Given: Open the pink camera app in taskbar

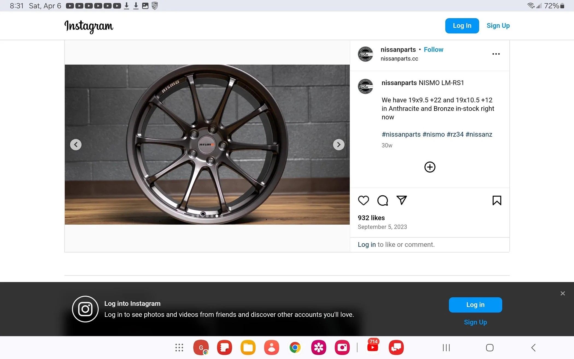Looking at the screenshot, I should [342, 348].
